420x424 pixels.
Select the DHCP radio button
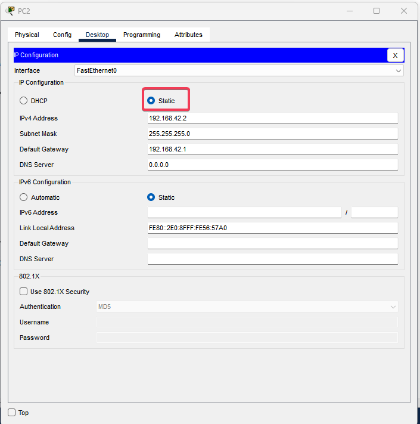(24, 101)
